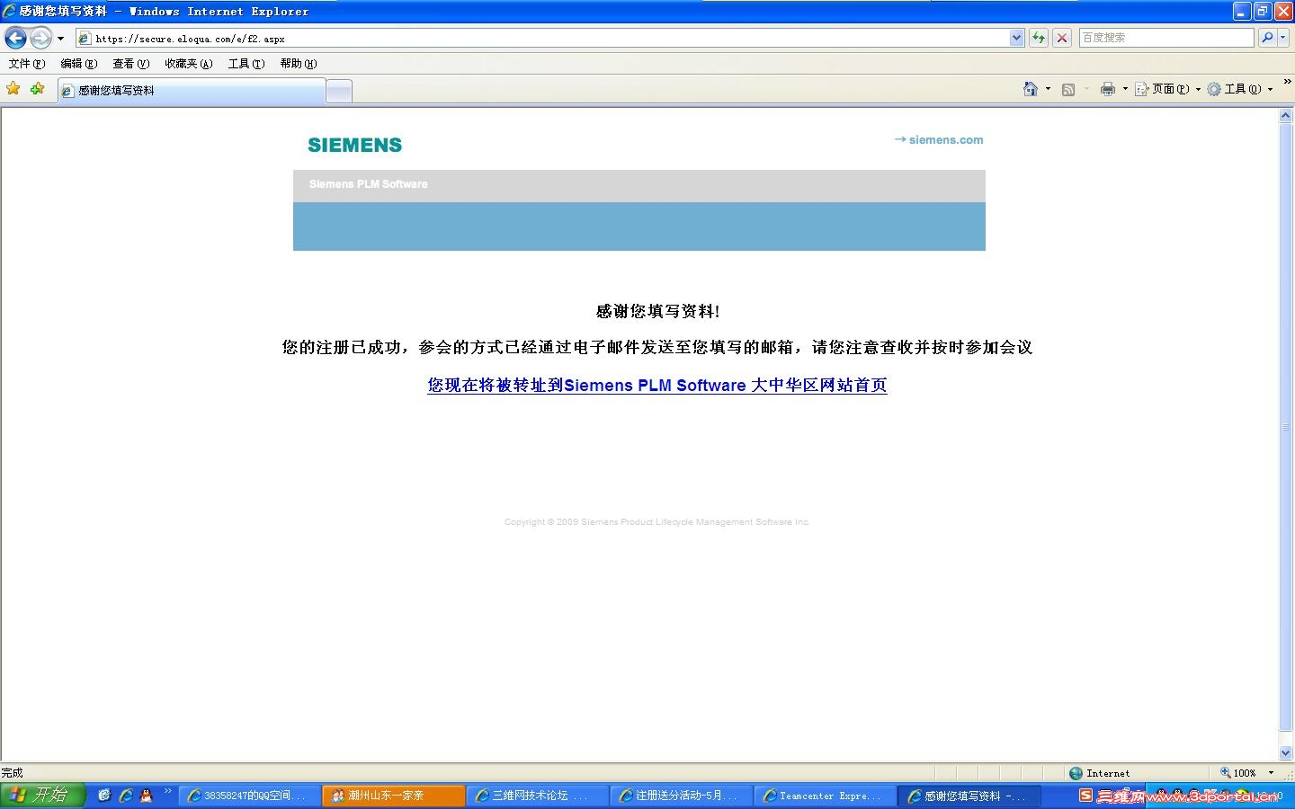Click the 感谢您填写资料 taskbar button

969,796
